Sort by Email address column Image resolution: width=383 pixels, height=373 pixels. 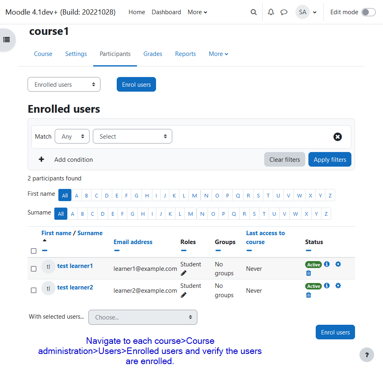(x=133, y=242)
